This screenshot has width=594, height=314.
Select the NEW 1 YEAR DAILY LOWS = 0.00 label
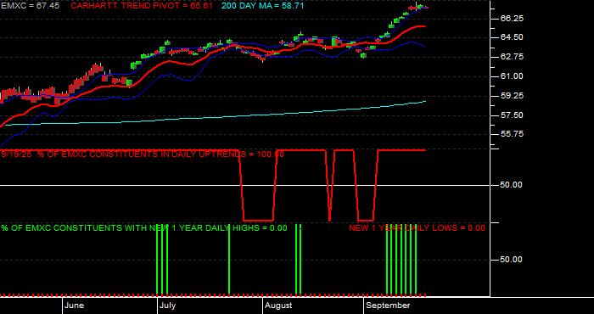(x=417, y=228)
